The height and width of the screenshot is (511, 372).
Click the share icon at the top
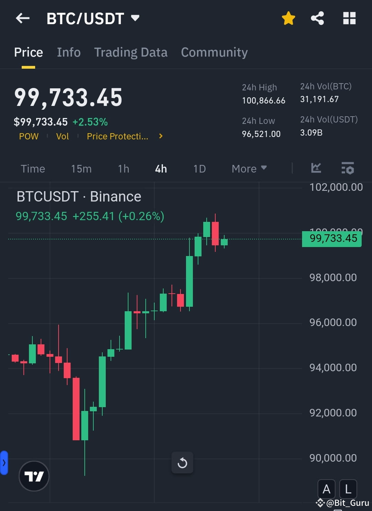pyautogui.click(x=317, y=19)
